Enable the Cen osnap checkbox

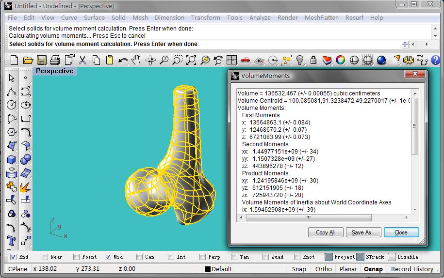click(140, 257)
